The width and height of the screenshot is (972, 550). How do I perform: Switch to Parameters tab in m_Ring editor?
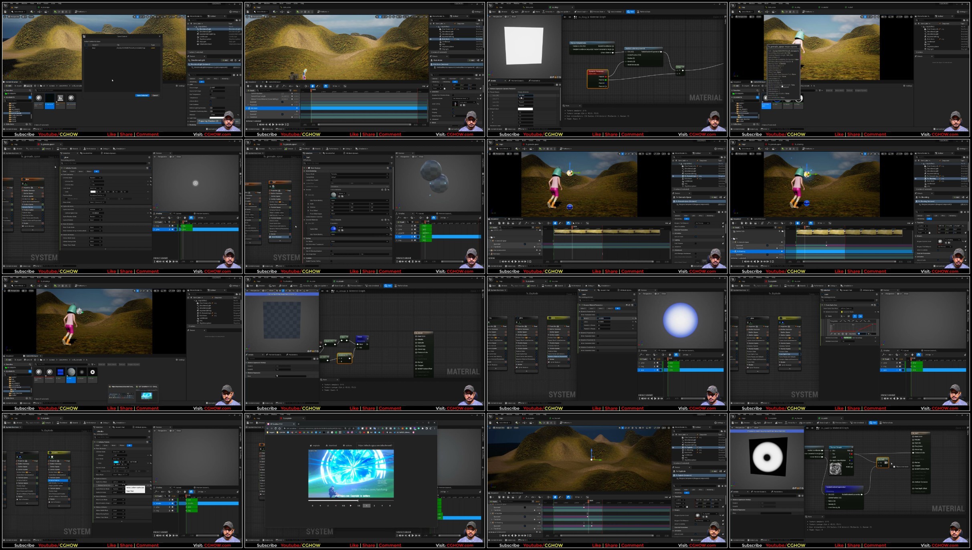535,81
